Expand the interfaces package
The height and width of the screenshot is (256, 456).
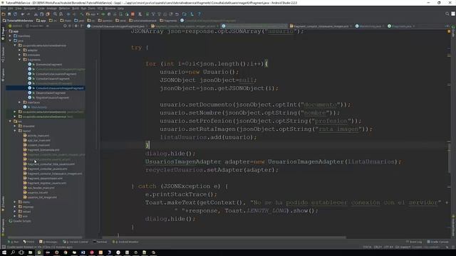pos(20,102)
